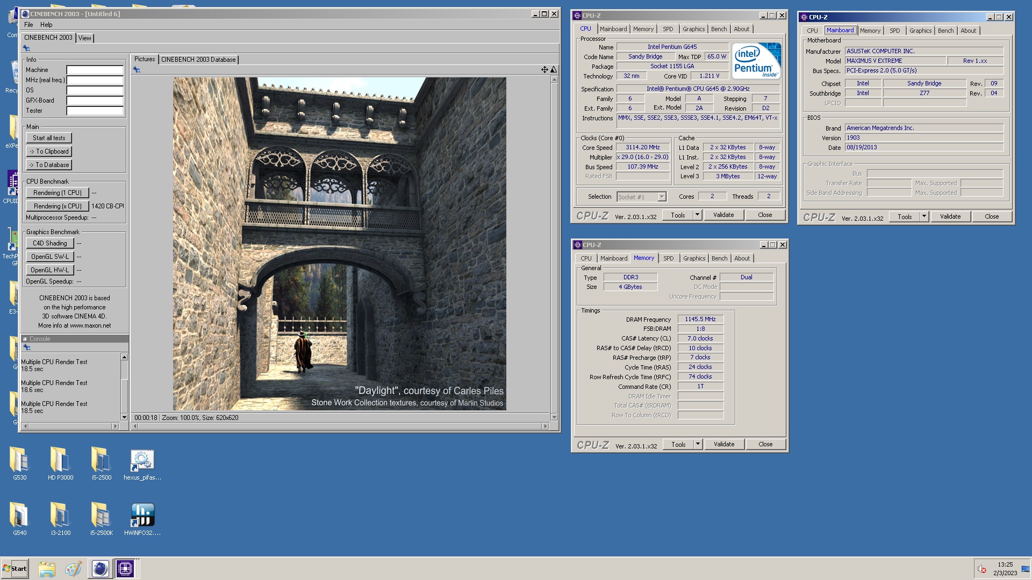The height and width of the screenshot is (580, 1032).
Task: Click the MHz (real freq.) input field
Action: tap(95, 80)
